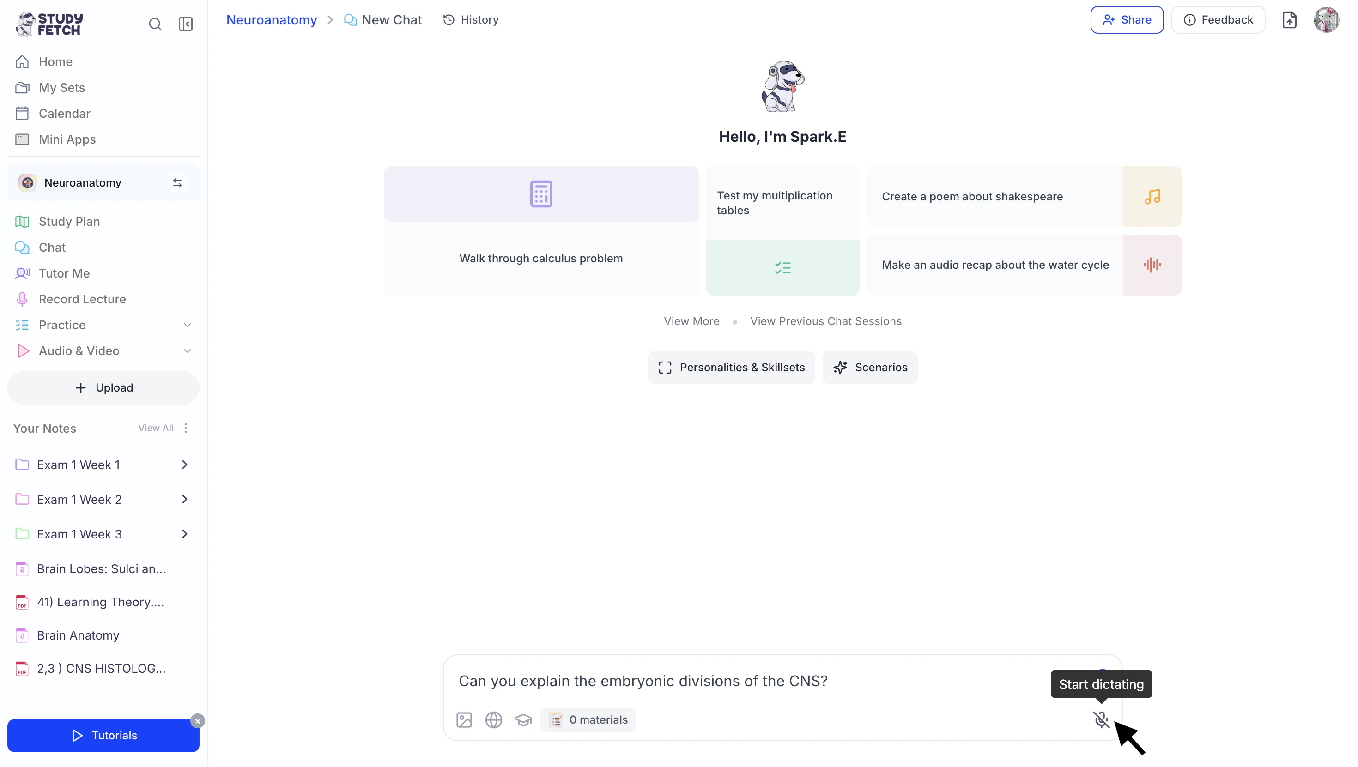Collapse the sidebar panel icon
The image size is (1358, 767).
pyautogui.click(x=186, y=24)
